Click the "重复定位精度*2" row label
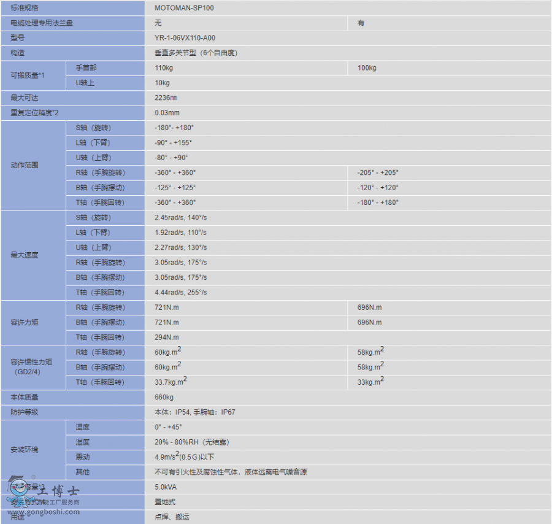The width and height of the screenshot is (552, 524). coord(34,113)
